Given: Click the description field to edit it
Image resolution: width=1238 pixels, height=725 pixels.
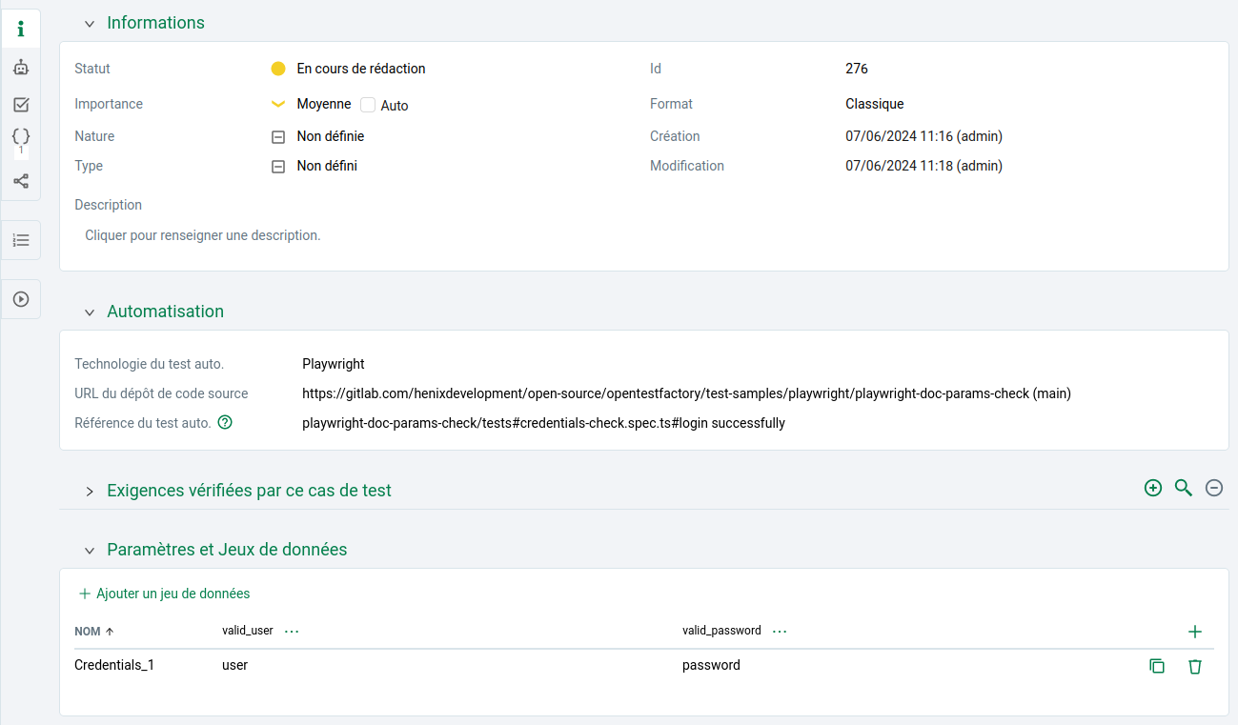Looking at the screenshot, I should pyautogui.click(x=203, y=235).
